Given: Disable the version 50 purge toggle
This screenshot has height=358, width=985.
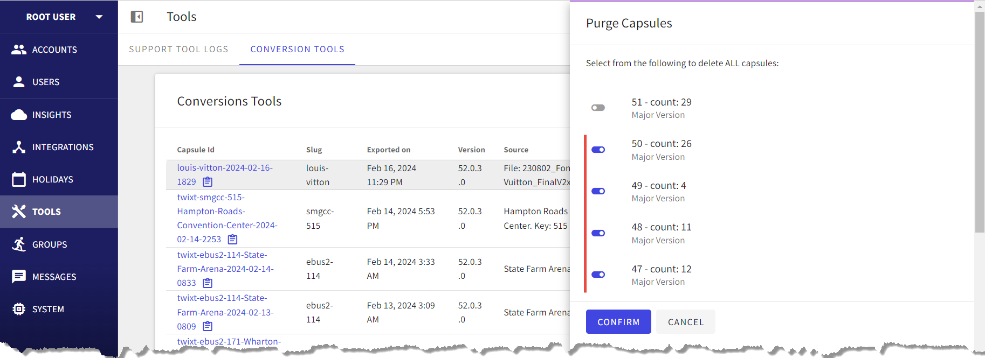Looking at the screenshot, I should click(598, 150).
